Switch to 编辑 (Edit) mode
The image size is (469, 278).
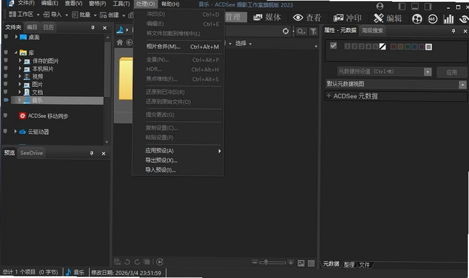point(387,18)
